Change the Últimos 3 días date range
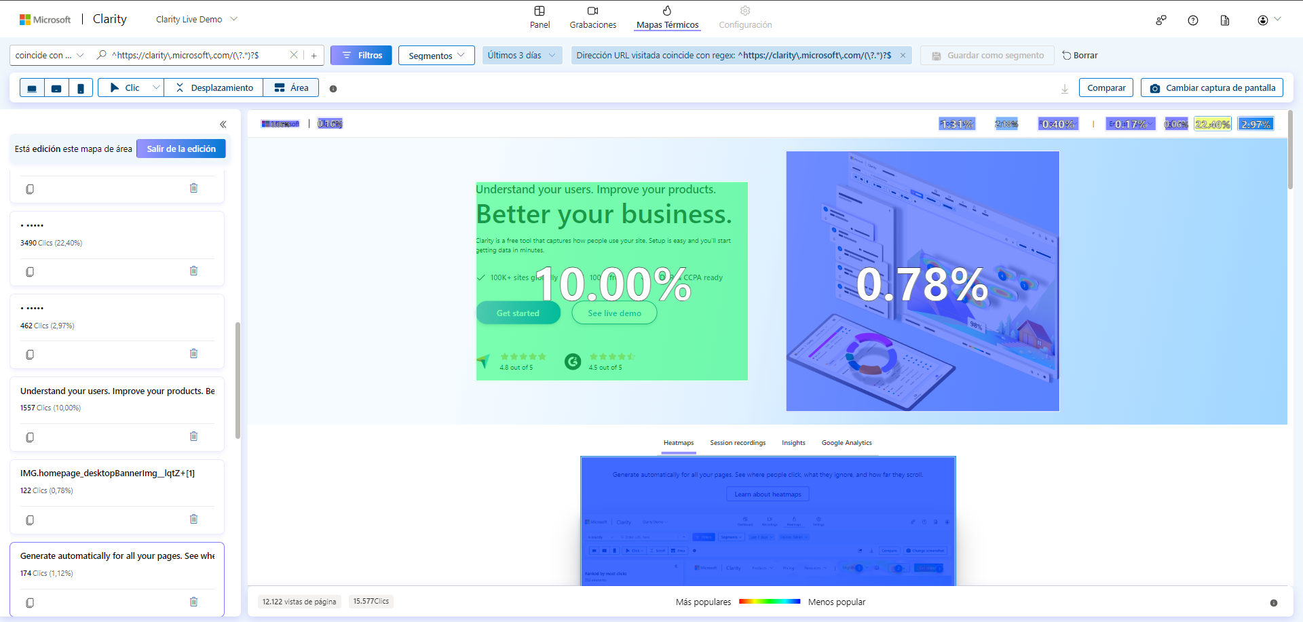The width and height of the screenshot is (1303, 622). [x=522, y=56]
